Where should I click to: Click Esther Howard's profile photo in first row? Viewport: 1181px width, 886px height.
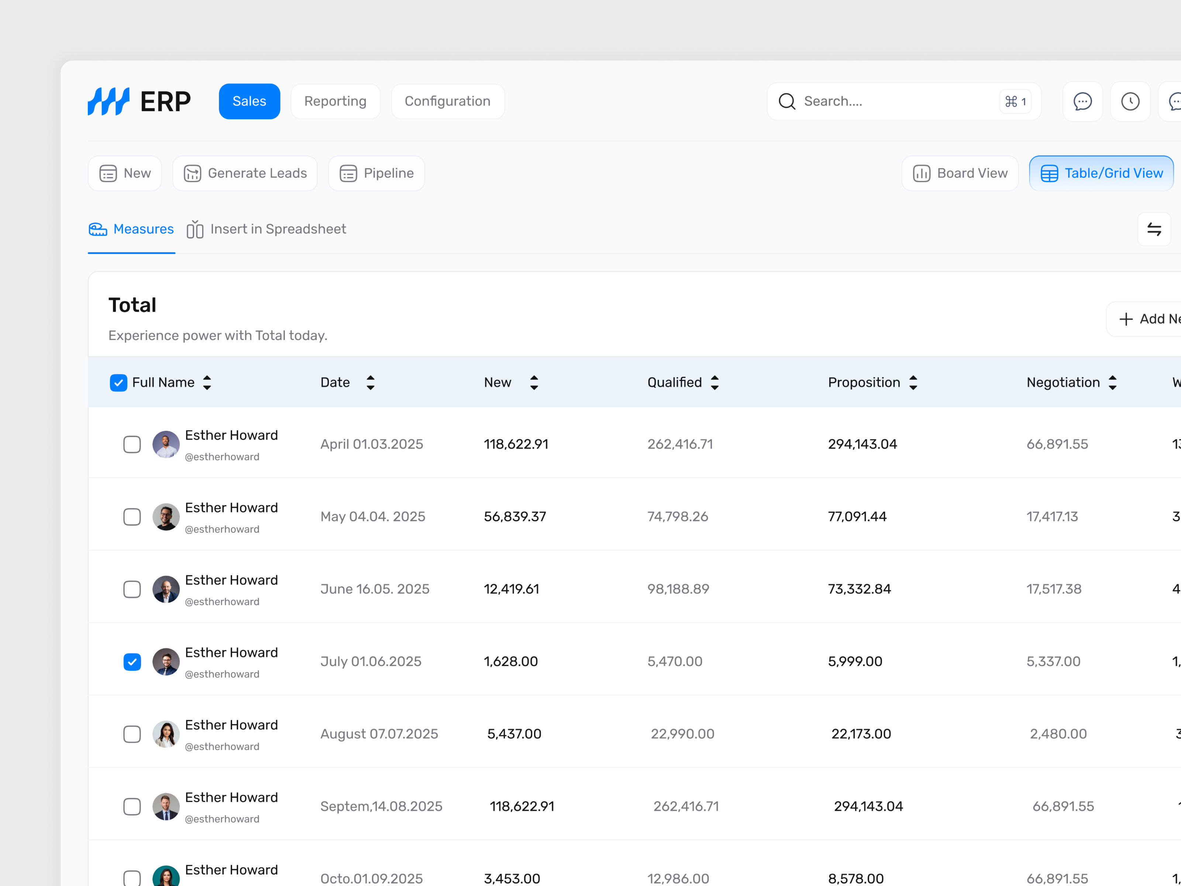coord(165,444)
